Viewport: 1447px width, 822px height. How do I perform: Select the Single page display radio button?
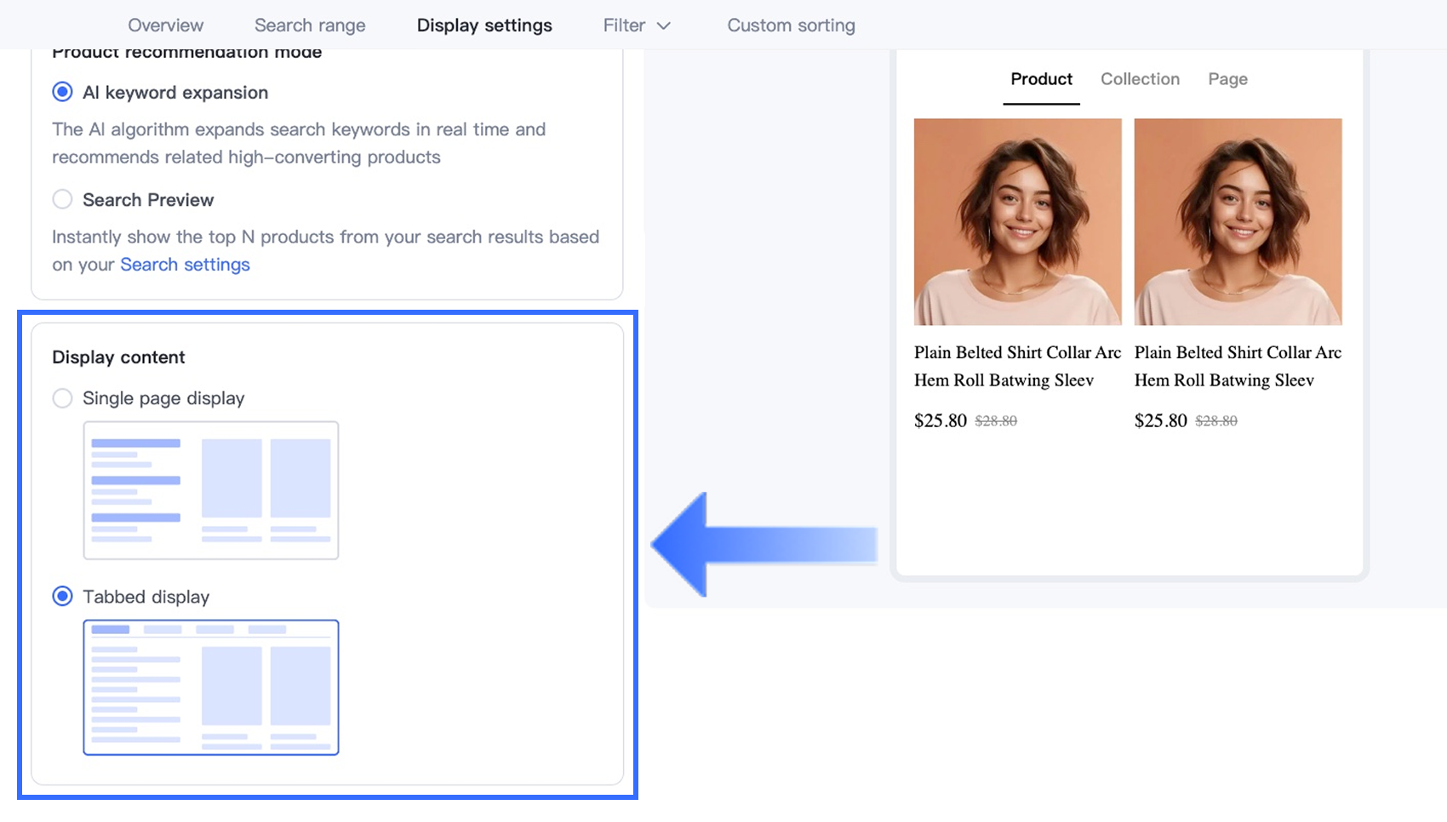[x=62, y=398]
